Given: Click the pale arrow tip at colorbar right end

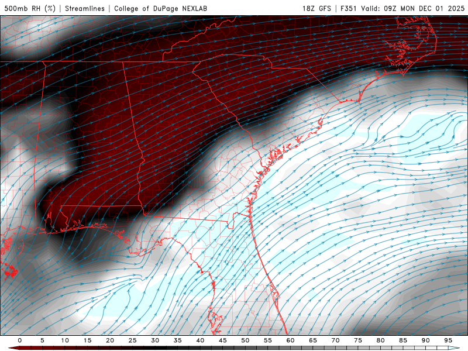Looking at the screenshot, I should (x=455, y=348).
